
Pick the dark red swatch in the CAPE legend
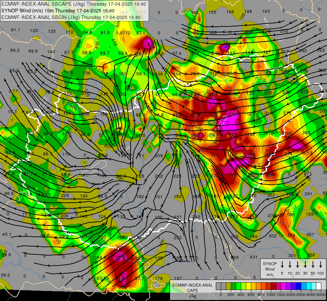coord(274,286)
